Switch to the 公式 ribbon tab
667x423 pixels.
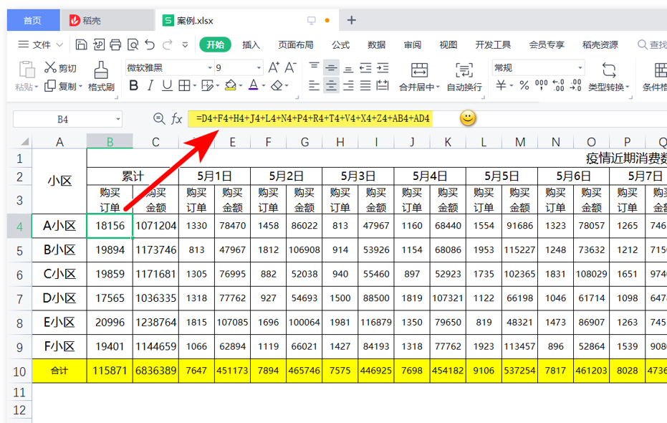coord(340,44)
